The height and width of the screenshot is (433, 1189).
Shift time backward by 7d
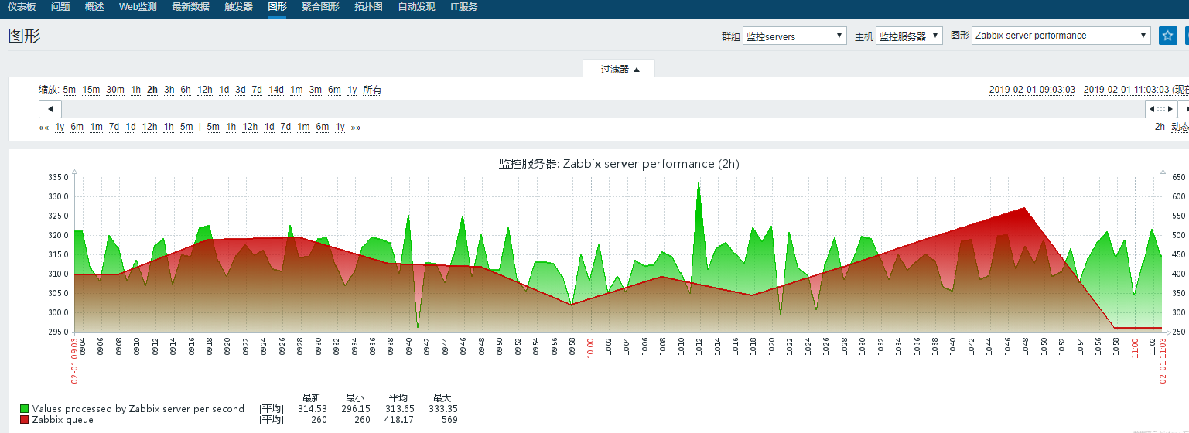[114, 127]
